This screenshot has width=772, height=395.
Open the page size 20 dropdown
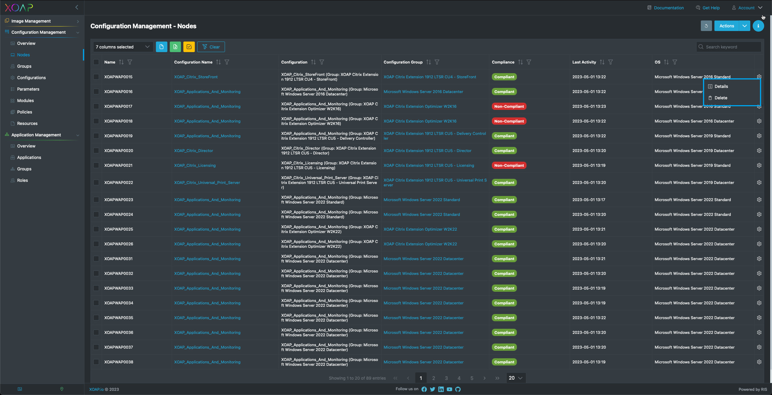516,378
